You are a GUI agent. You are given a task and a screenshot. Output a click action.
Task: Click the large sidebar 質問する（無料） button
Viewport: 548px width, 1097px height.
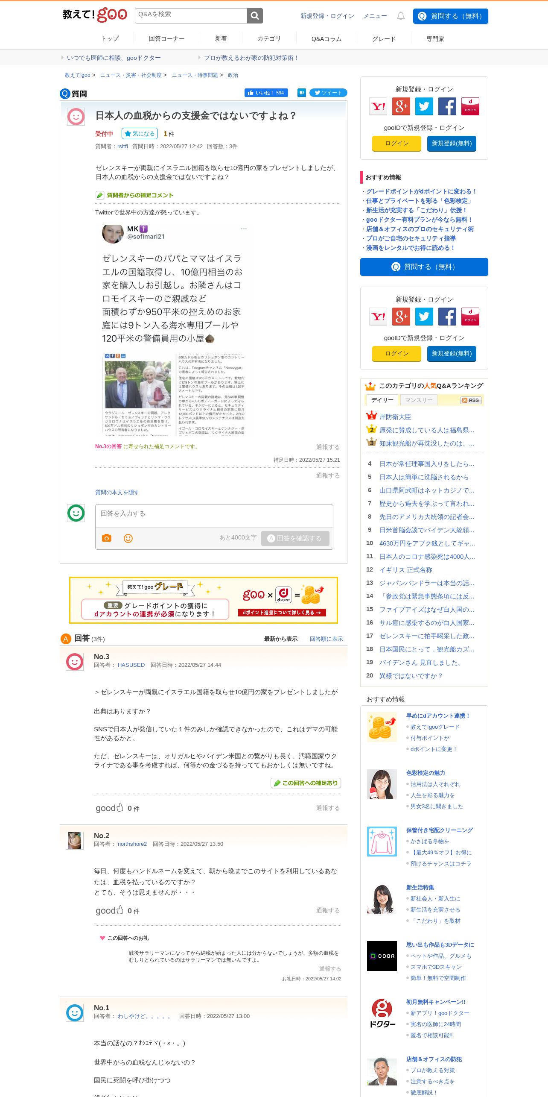424,267
